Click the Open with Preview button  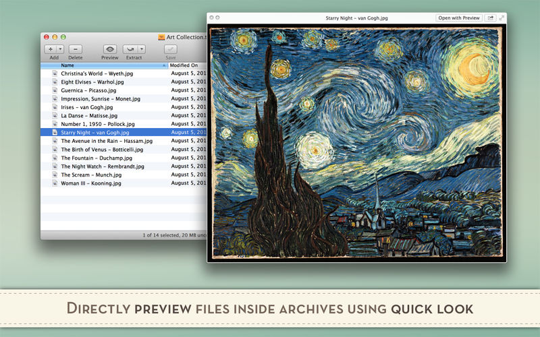pos(459,18)
